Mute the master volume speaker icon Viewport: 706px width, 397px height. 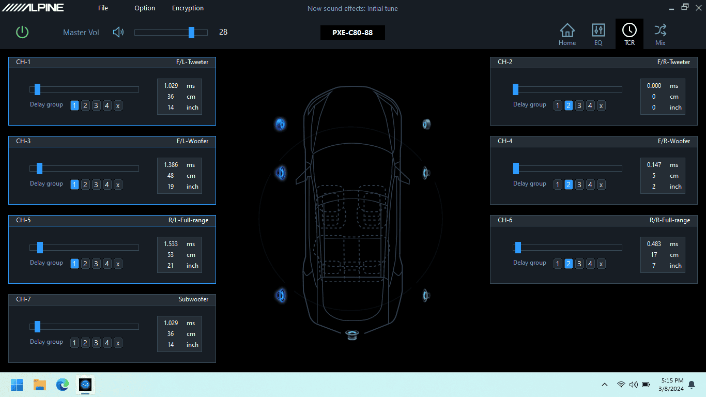coord(118,32)
